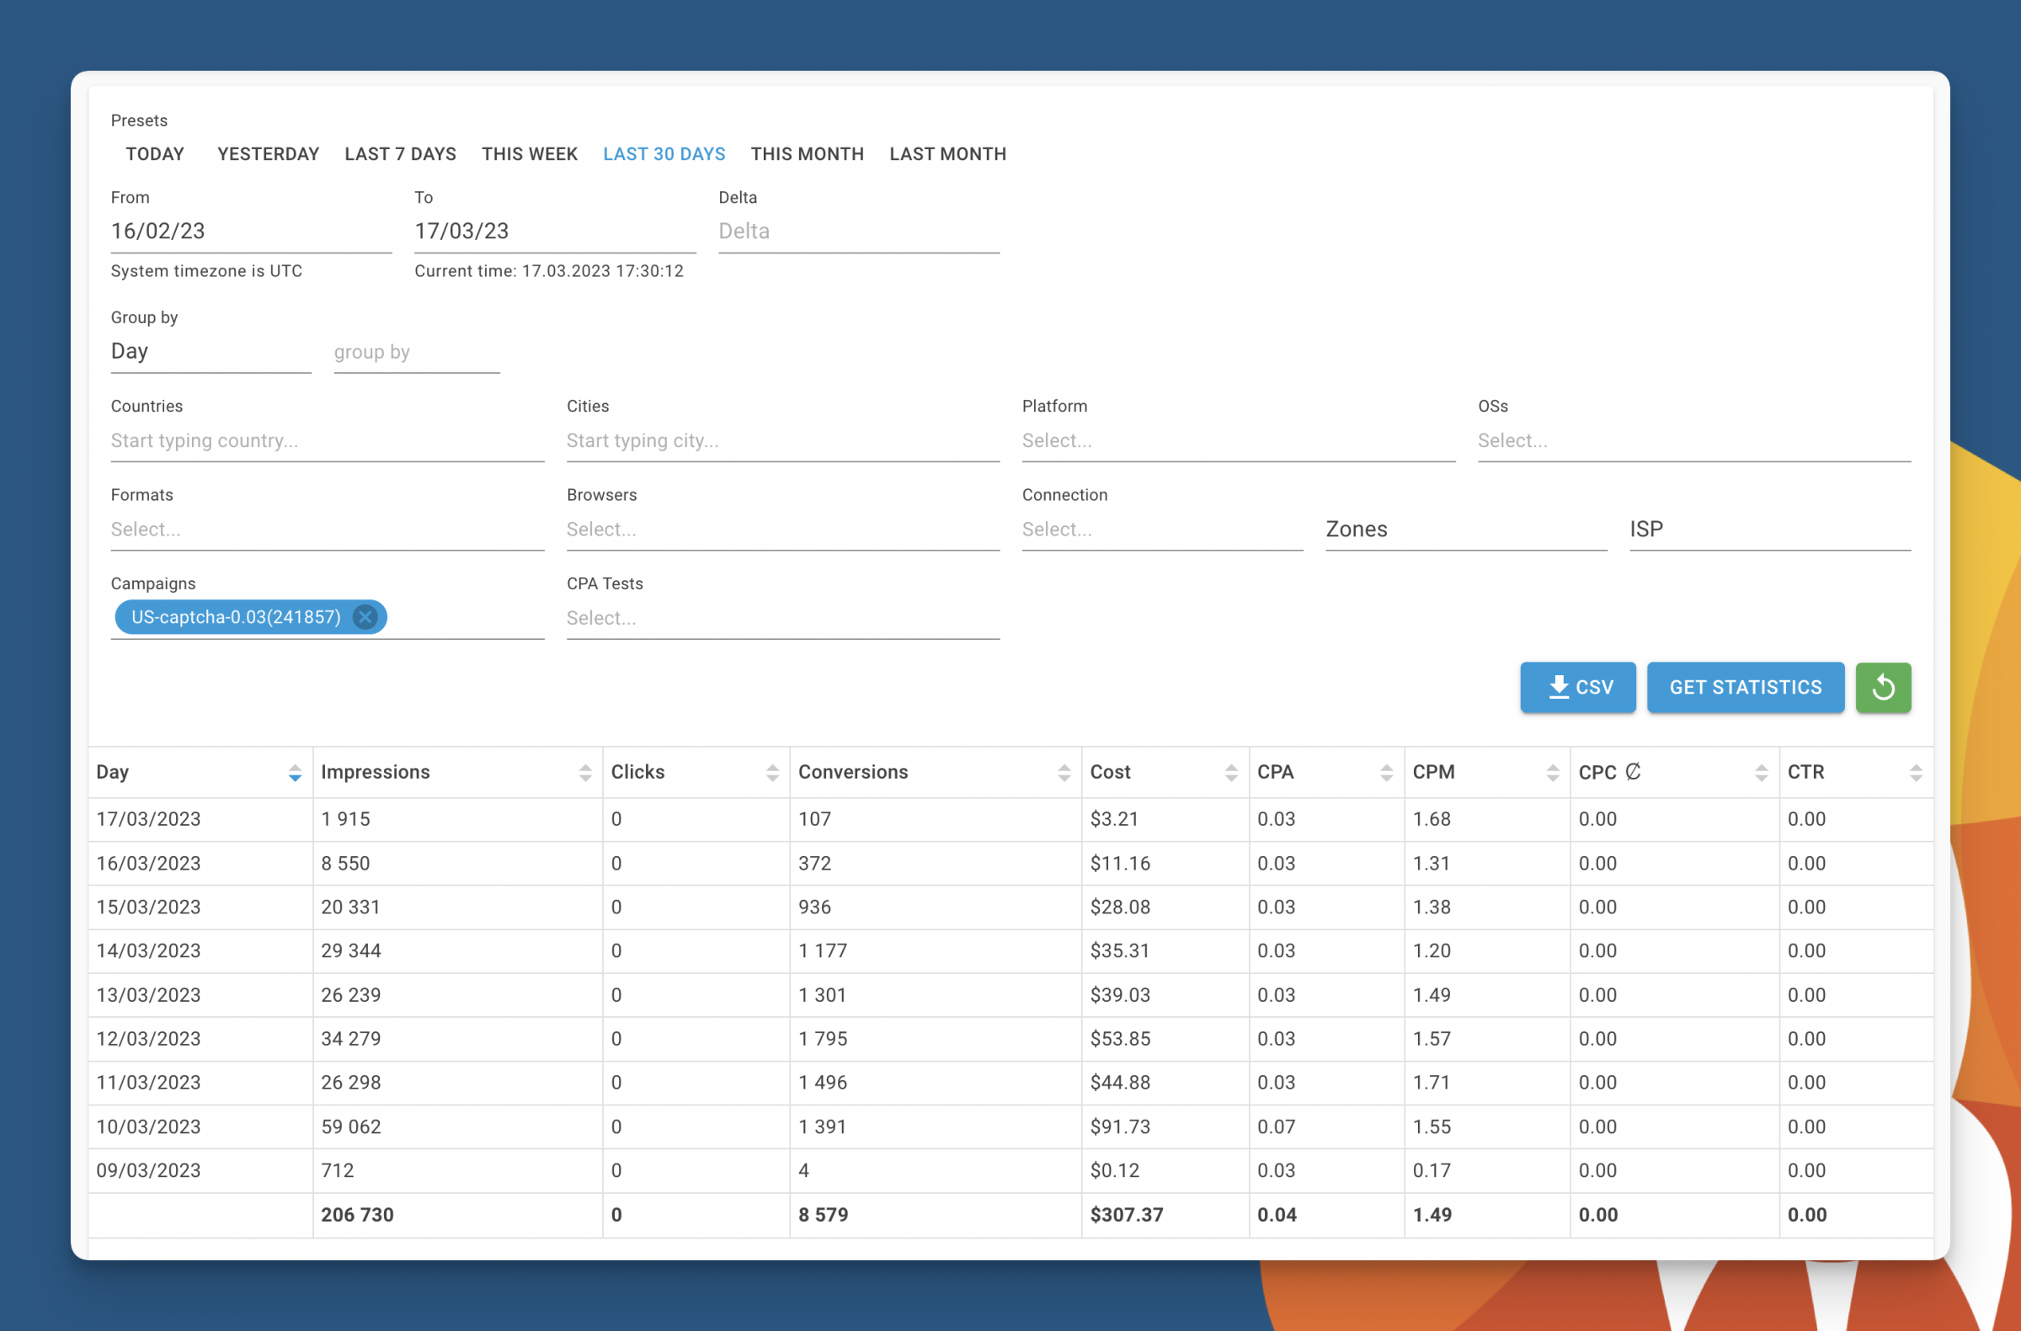Viewport: 2021px width, 1331px height.
Task: Open the From date field
Action: [x=250, y=231]
